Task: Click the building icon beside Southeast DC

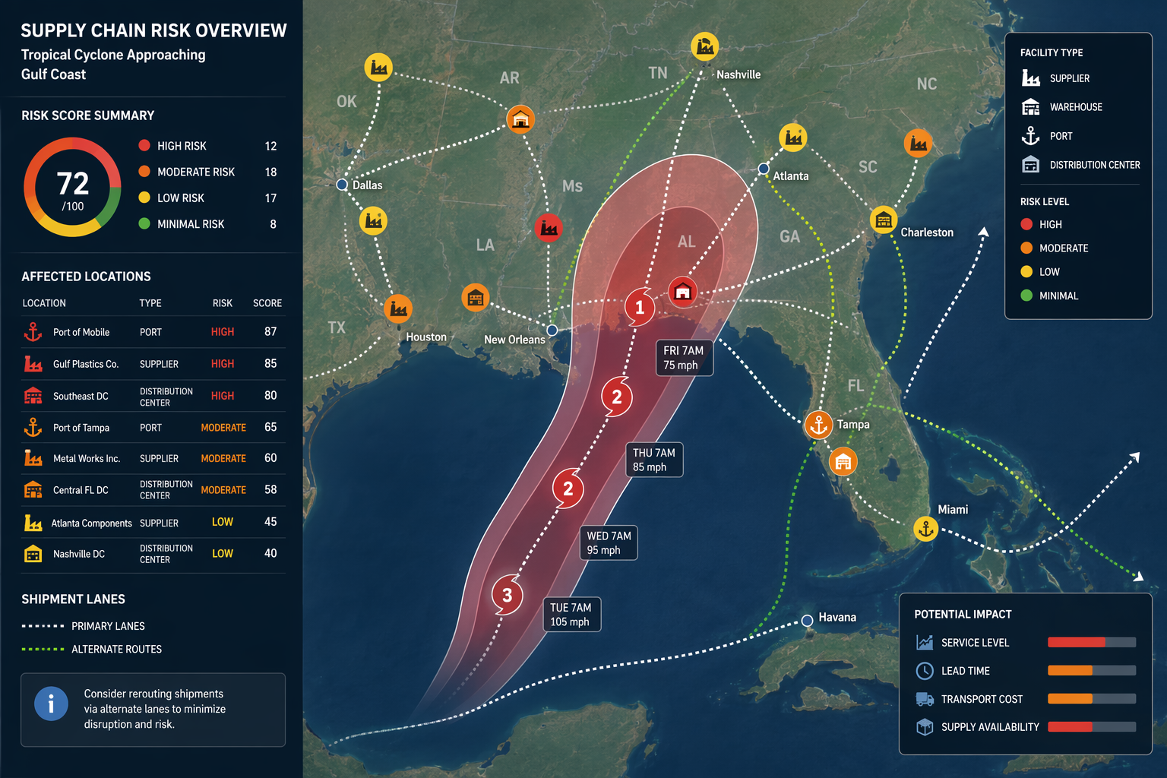Action: pos(33,396)
